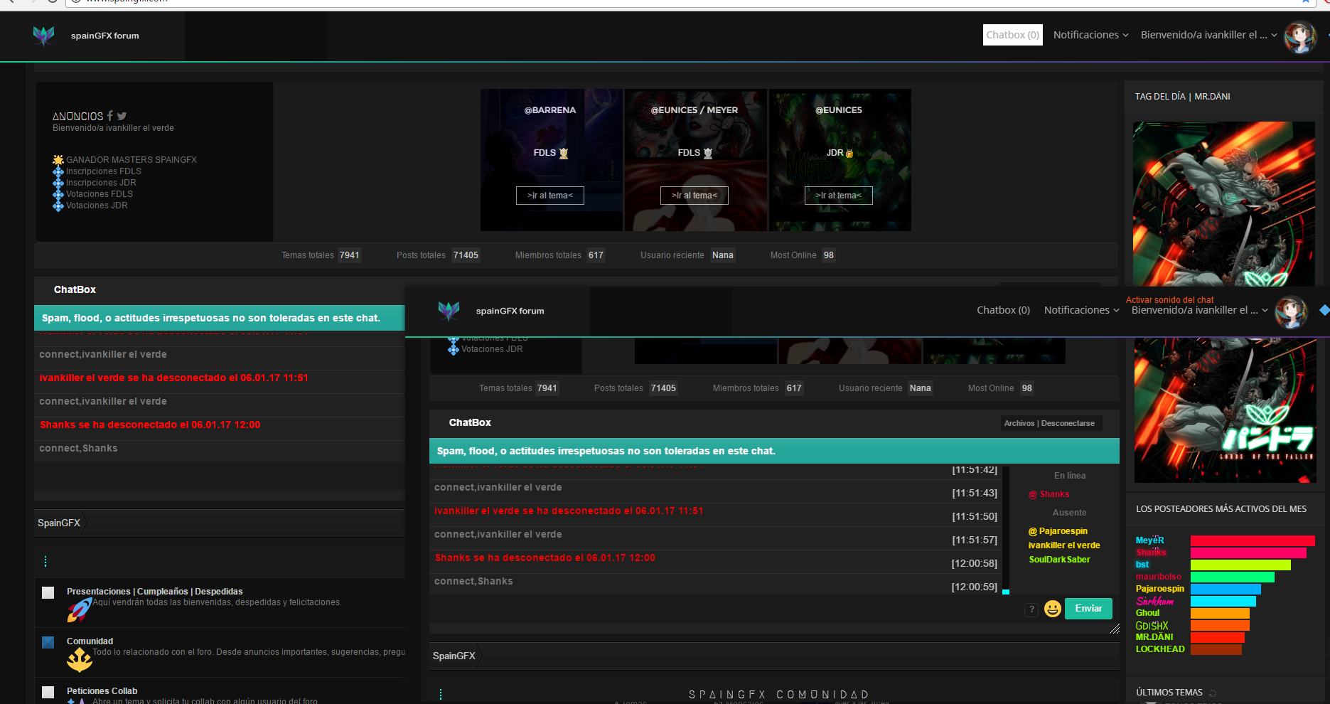1330x704 pixels.
Task: Open the smiley emoji picker in the chatbox
Action: tap(1053, 609)
